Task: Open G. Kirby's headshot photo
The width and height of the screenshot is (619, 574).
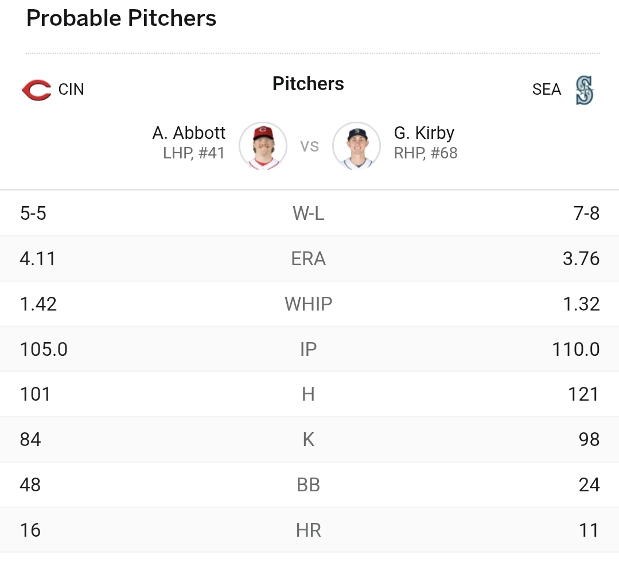Action: pos(356,146)
